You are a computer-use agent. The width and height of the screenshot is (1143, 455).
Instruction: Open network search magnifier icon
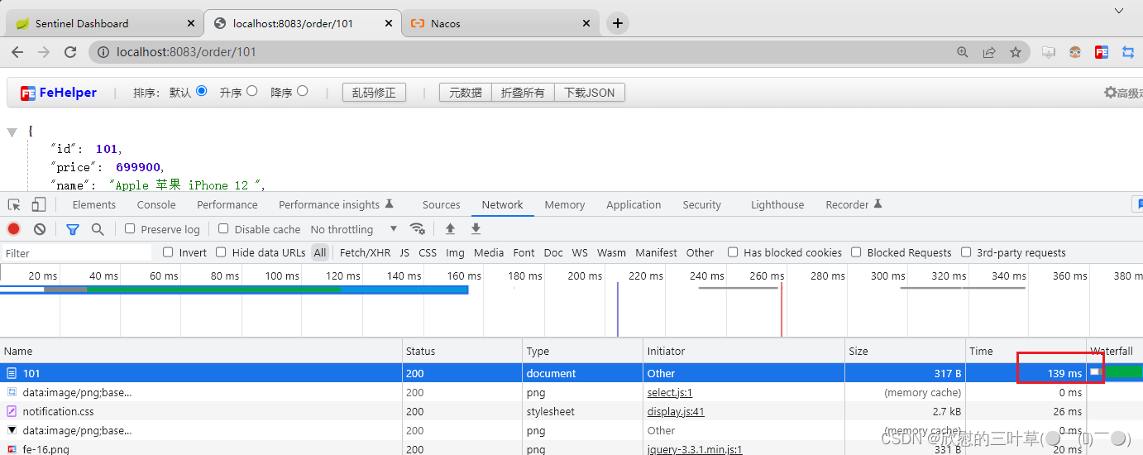coord(98,229)
